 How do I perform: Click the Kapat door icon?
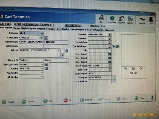click(151, 21)
